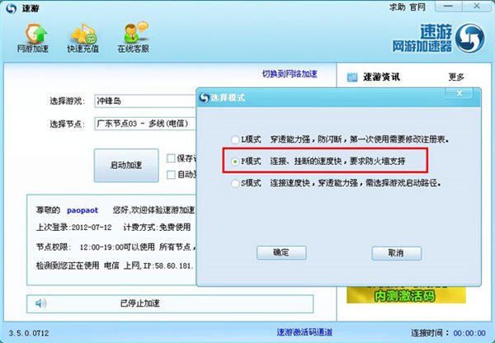Minimize the 速游 main window
The width and height of the screenshot is (495, 343).
tap(448, 7)
